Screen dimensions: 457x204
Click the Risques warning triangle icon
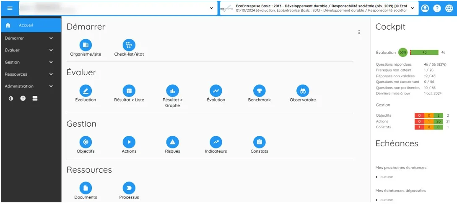point(172,142)
